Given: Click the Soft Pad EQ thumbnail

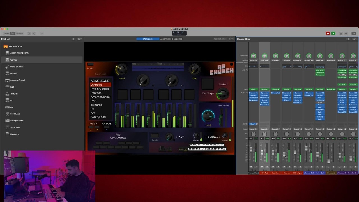Looking at the screenshot, I should pyautogui.click(x=264, y=66).
